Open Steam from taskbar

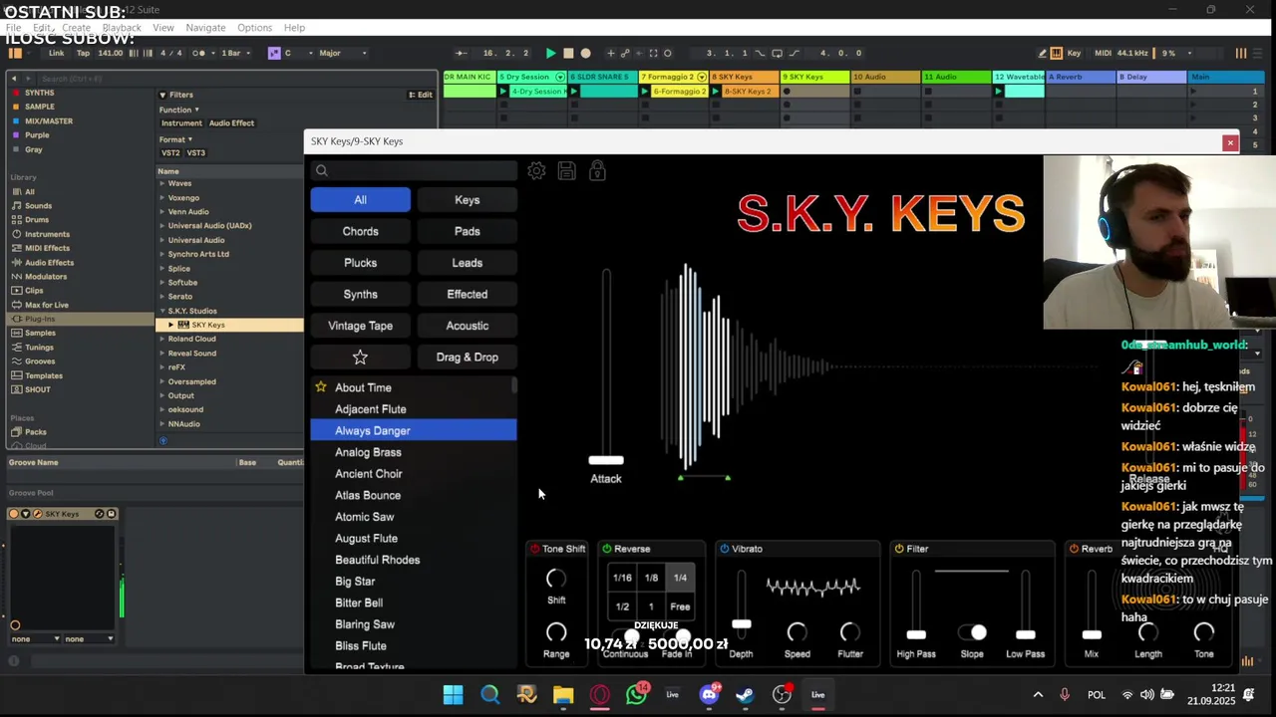point(745,695)
